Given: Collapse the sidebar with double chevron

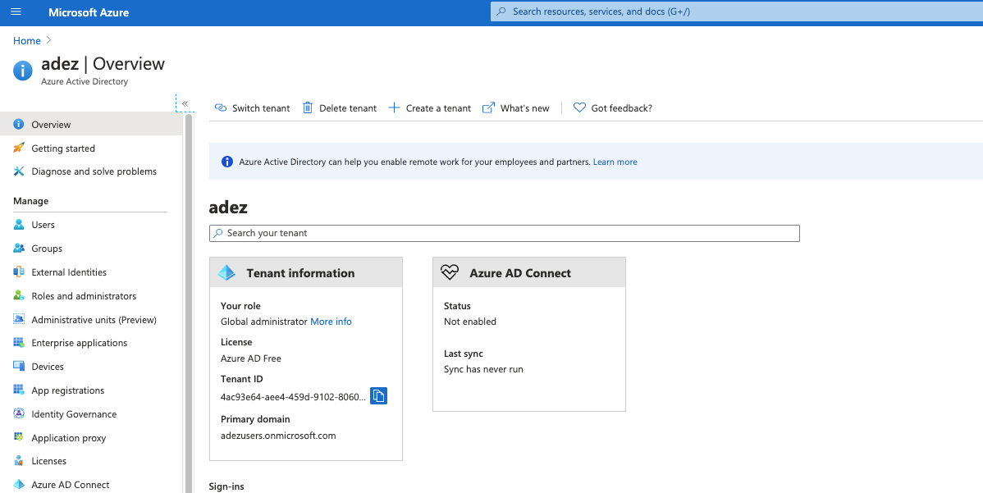Looking at the screenshot, I should (x=185, y=103).
